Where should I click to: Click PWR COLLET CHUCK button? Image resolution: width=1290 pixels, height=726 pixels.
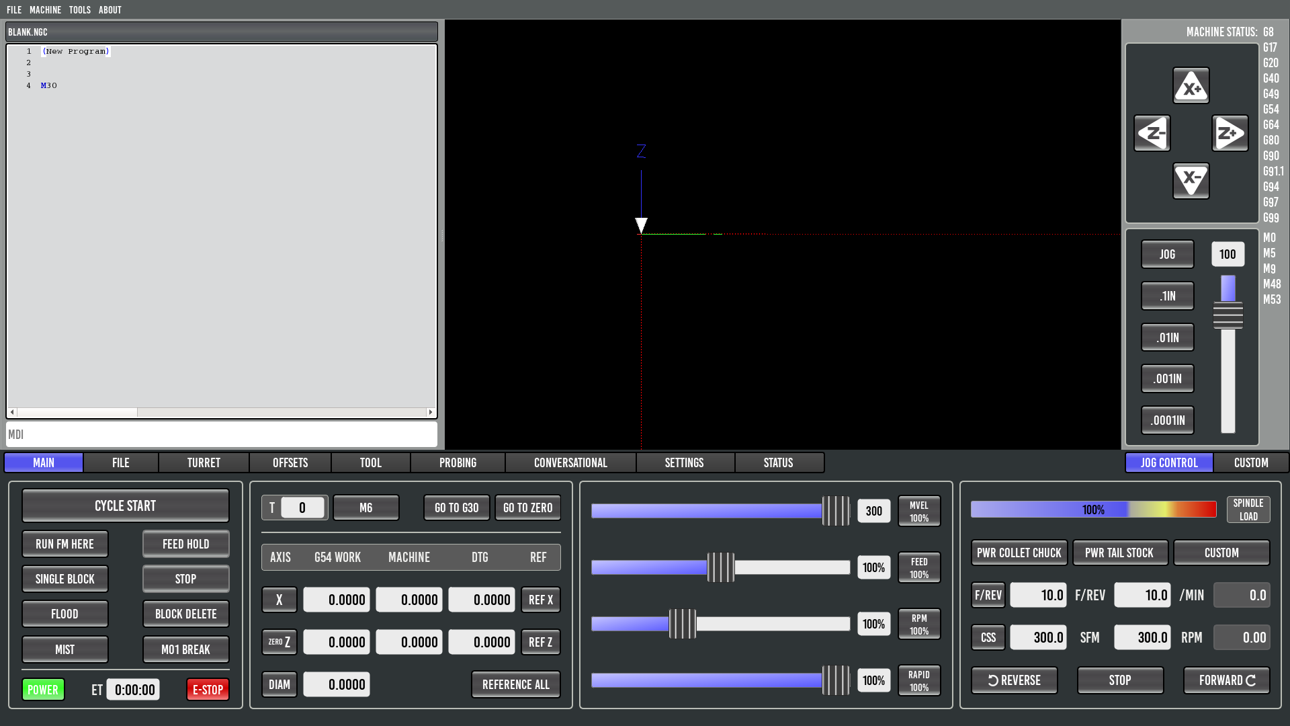(1019, 553)
